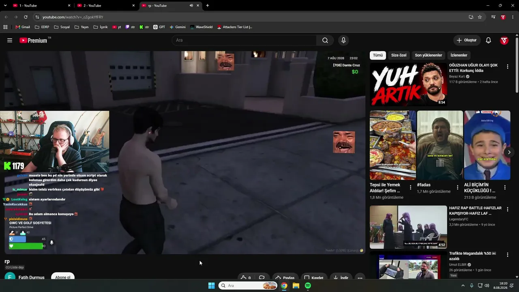Screen dimensions: 519x292
Task: Open options for HAFIZ RAP BATTLE video
Action: [507, 209]
